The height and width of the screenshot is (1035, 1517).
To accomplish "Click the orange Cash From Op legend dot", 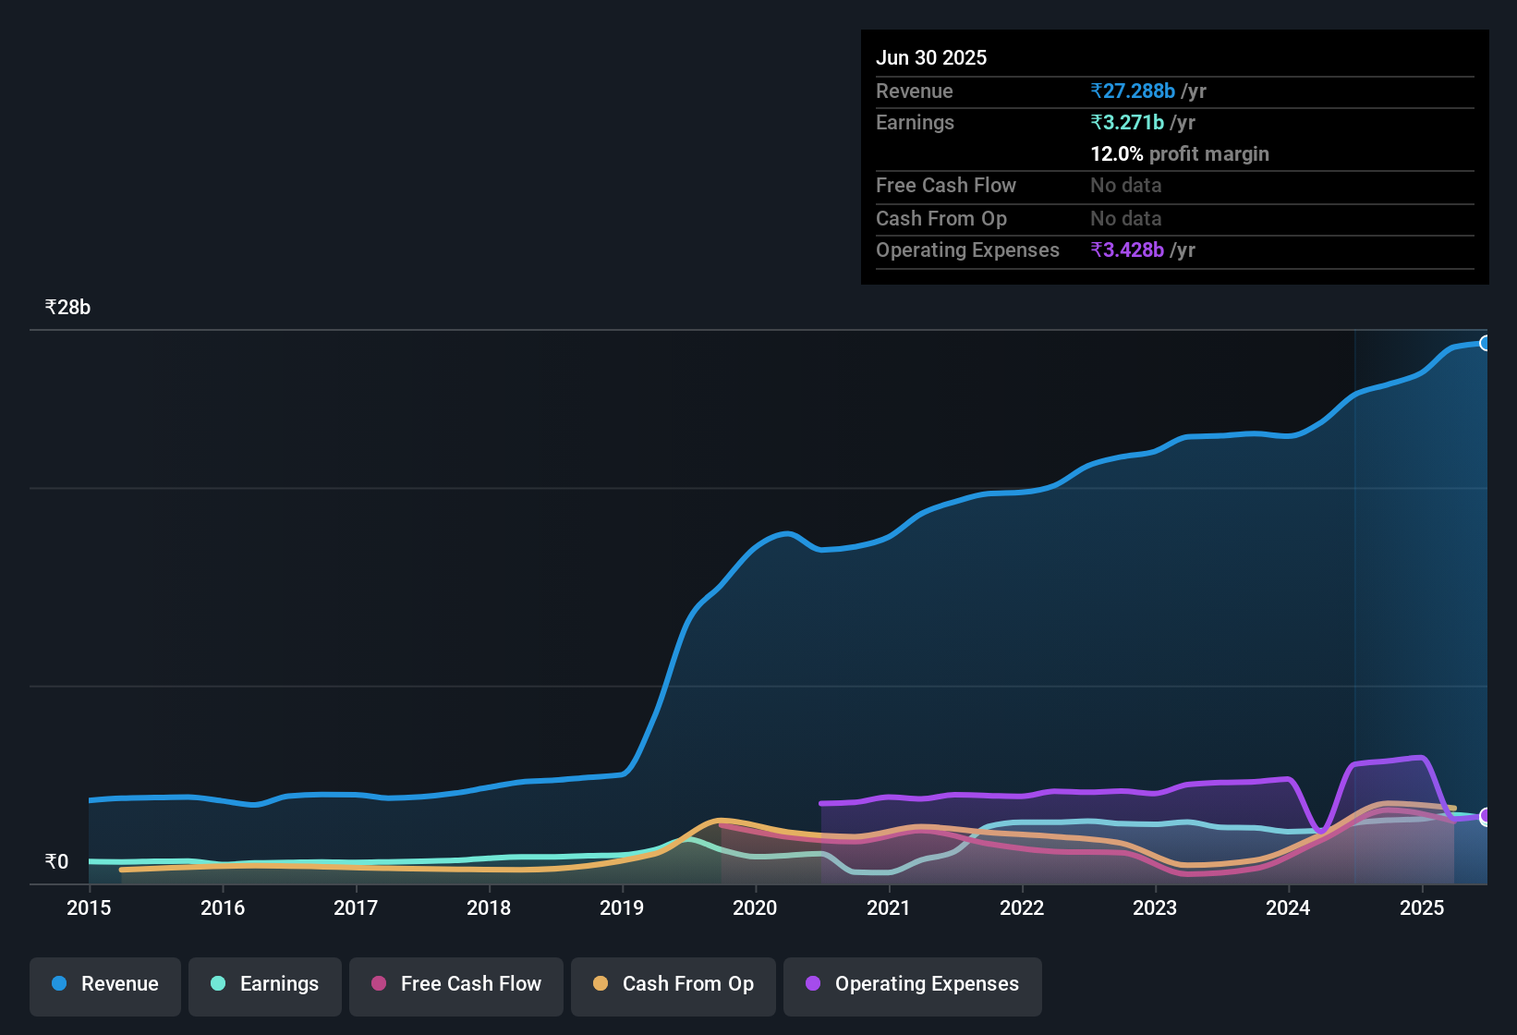I will pyautogui.click(x=601, y=984).
